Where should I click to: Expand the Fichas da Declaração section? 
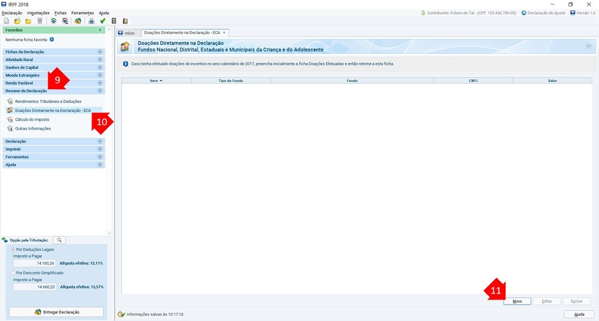(x=100, y=52)
